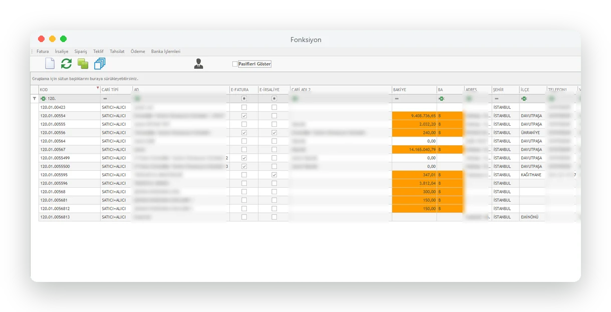Sort by the ŞEHİR column header
Viewport: 611px width, 312px height.
pos(505,90)
